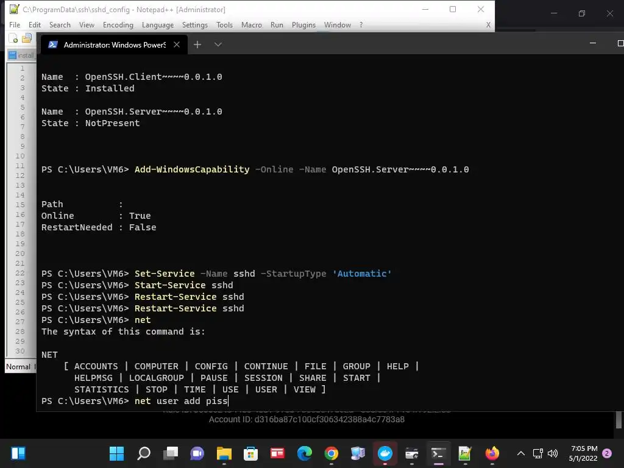Open network status in system tray
The width and height of the screenshot is (624, 468).
pos(537,453)
